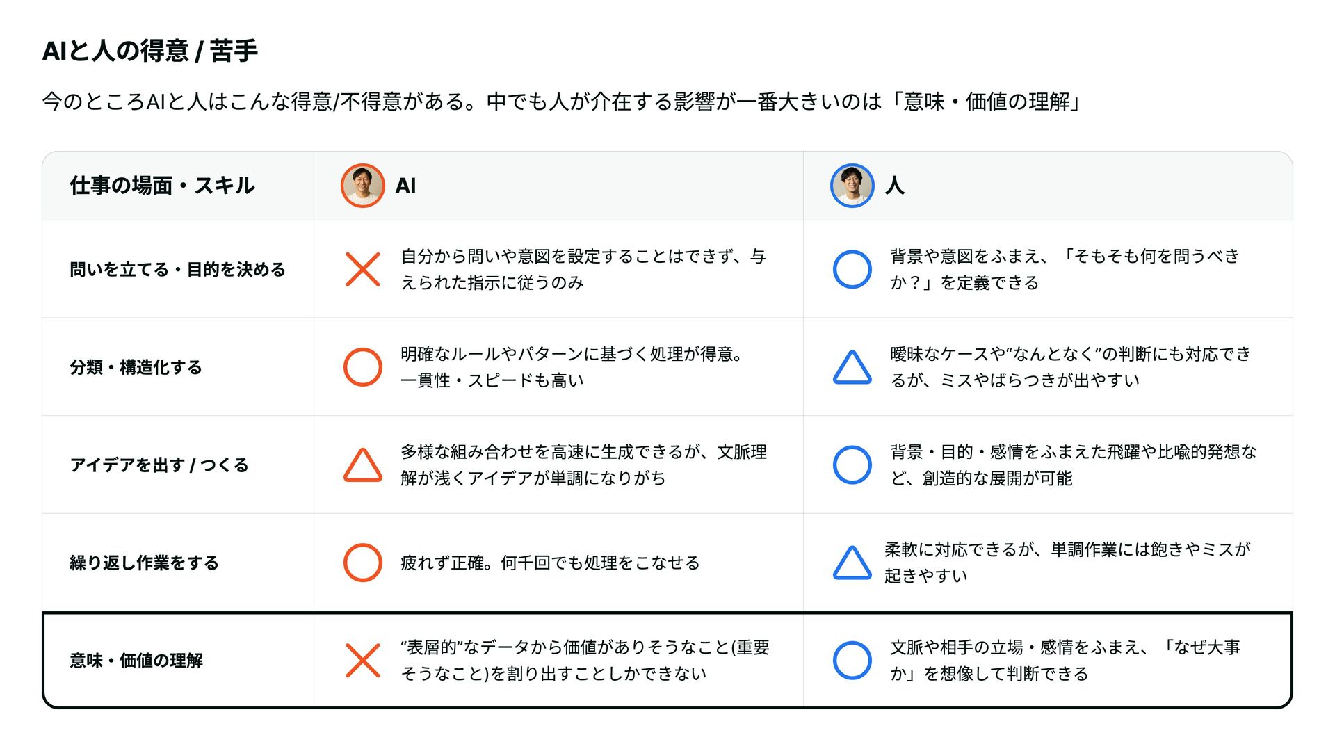Select the 分類・構造化する row label
The image size is (1335, 751).
(136, 367)
